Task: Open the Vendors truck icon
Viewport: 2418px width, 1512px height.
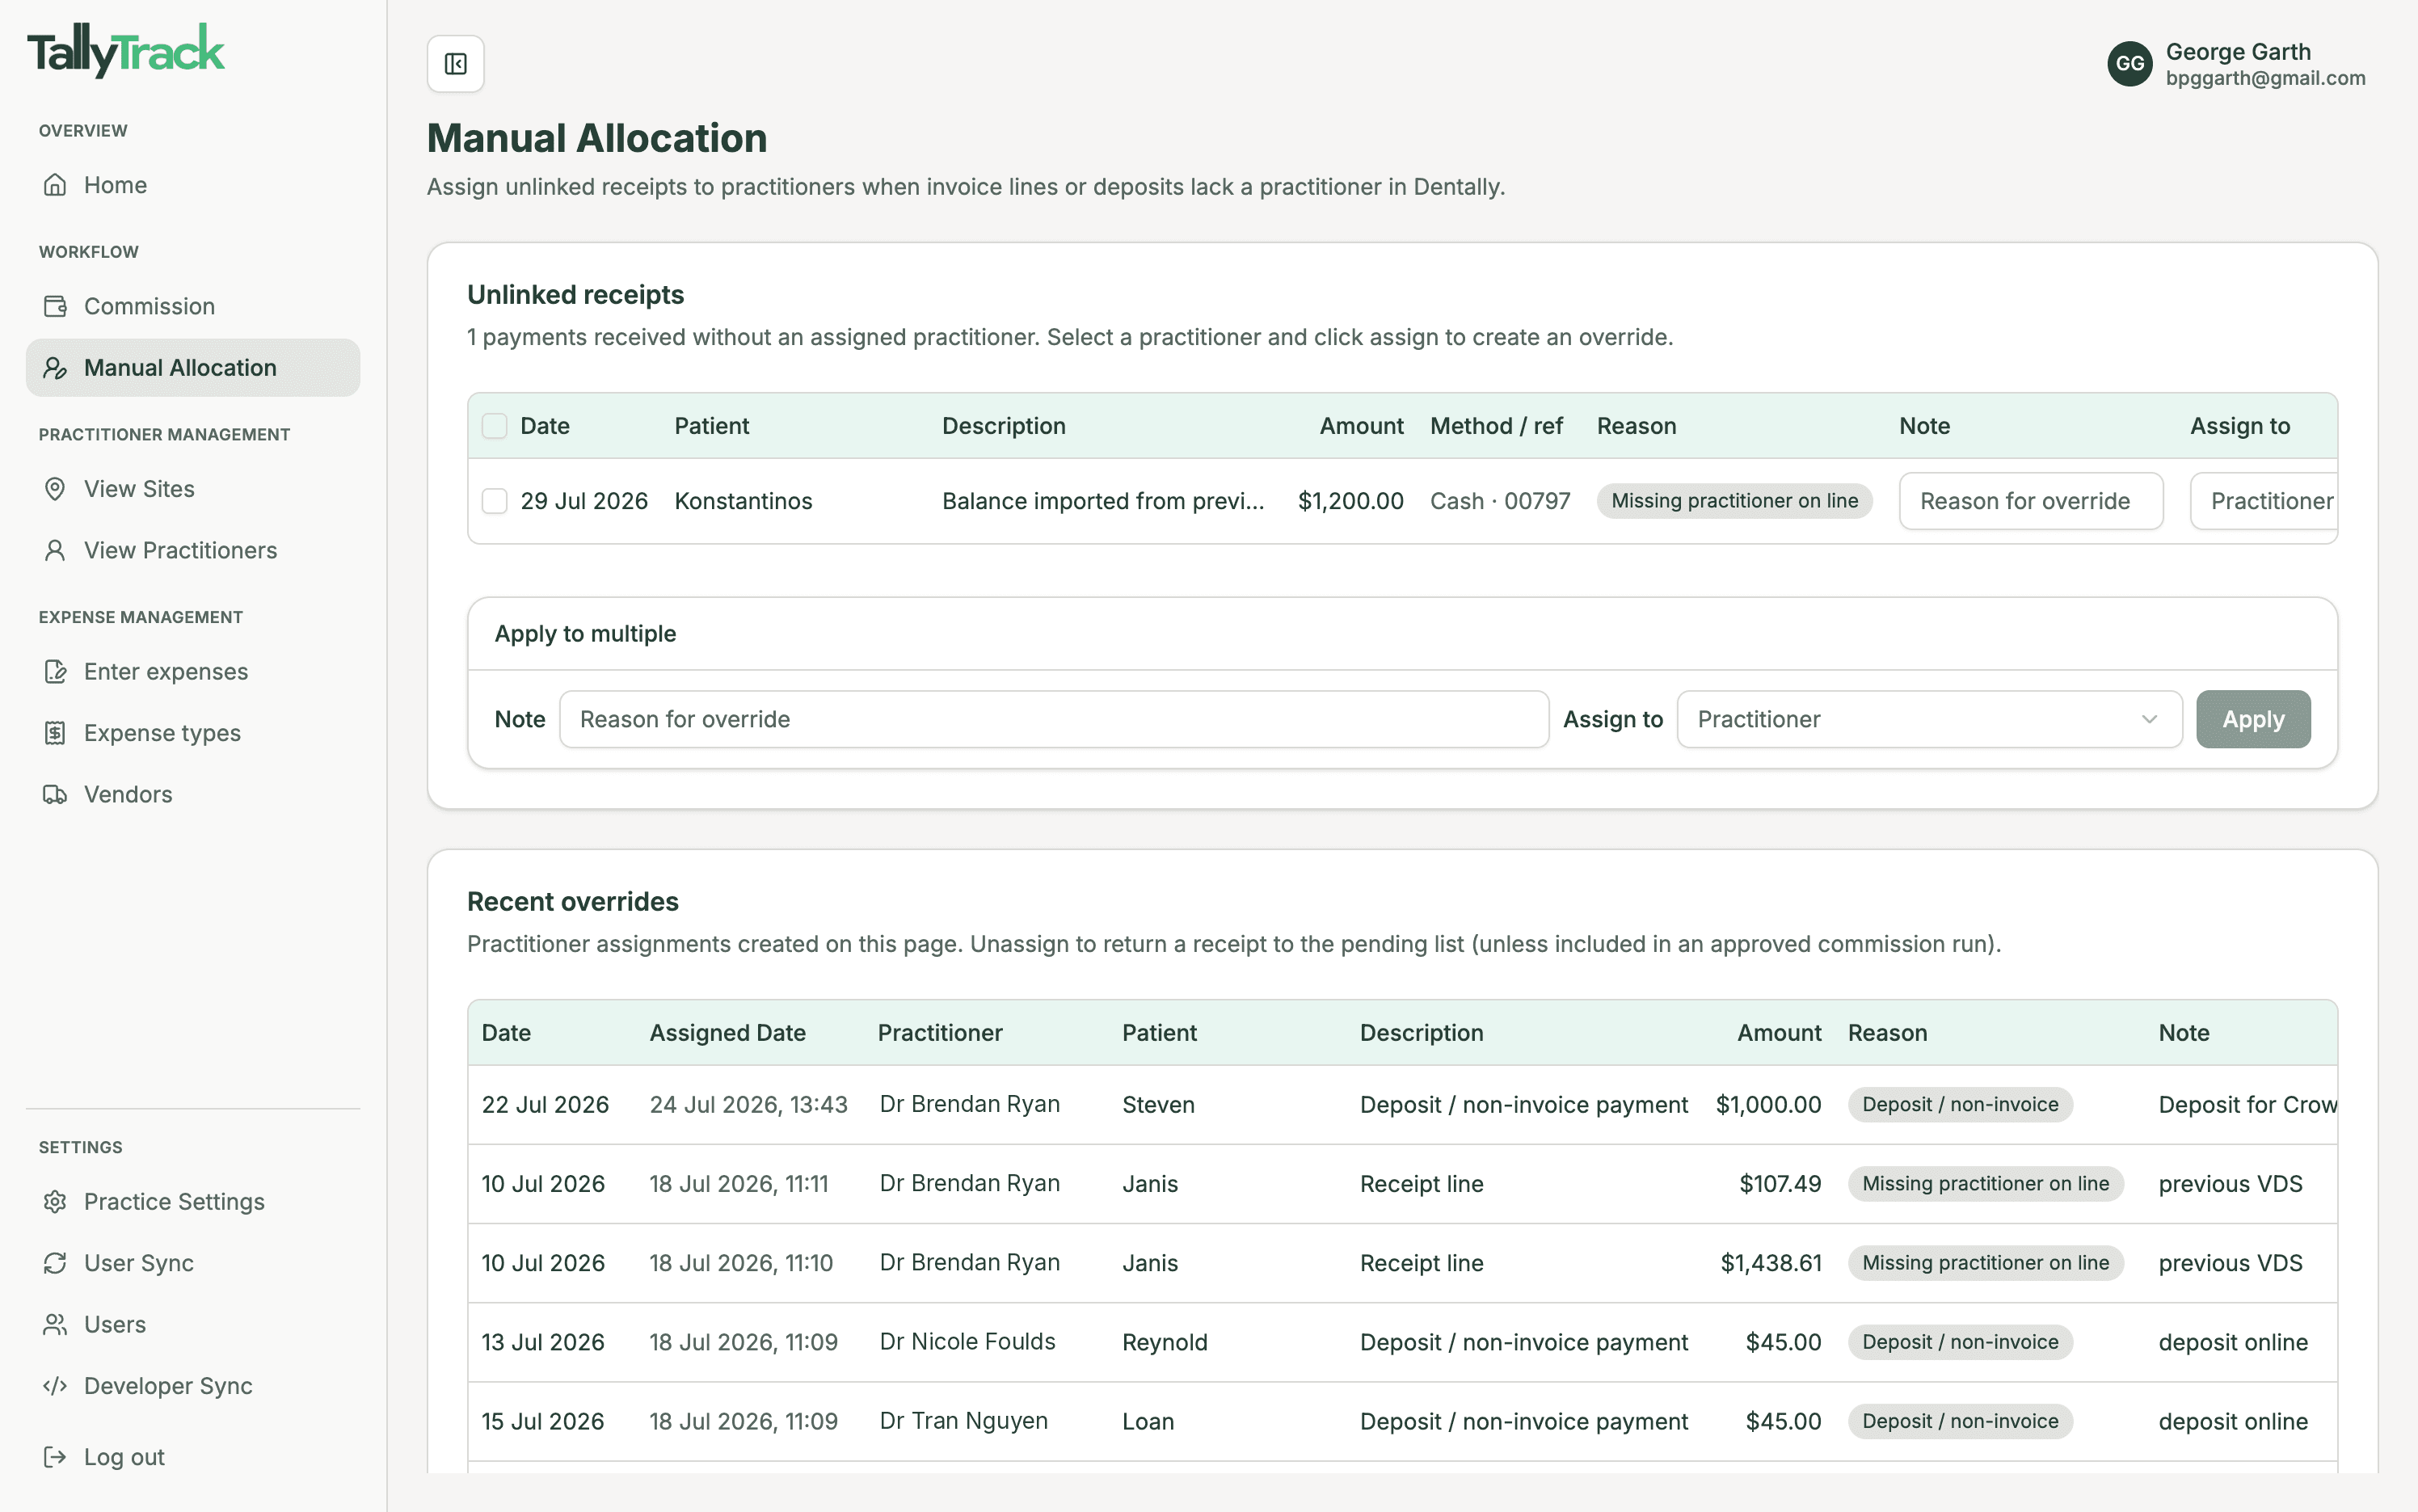Action: coord(55,794)
